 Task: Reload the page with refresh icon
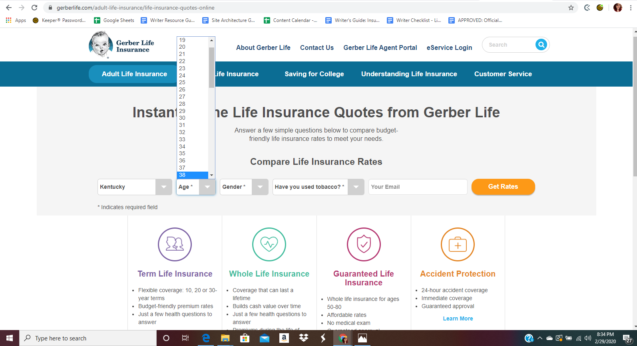click(34, 8)
